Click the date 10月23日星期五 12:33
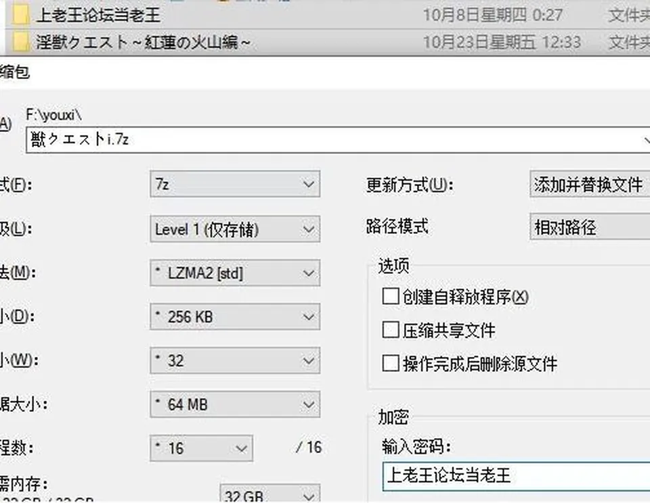Viewport: 650px width, 503px height. pyautogui.click(x=502, y=43)
